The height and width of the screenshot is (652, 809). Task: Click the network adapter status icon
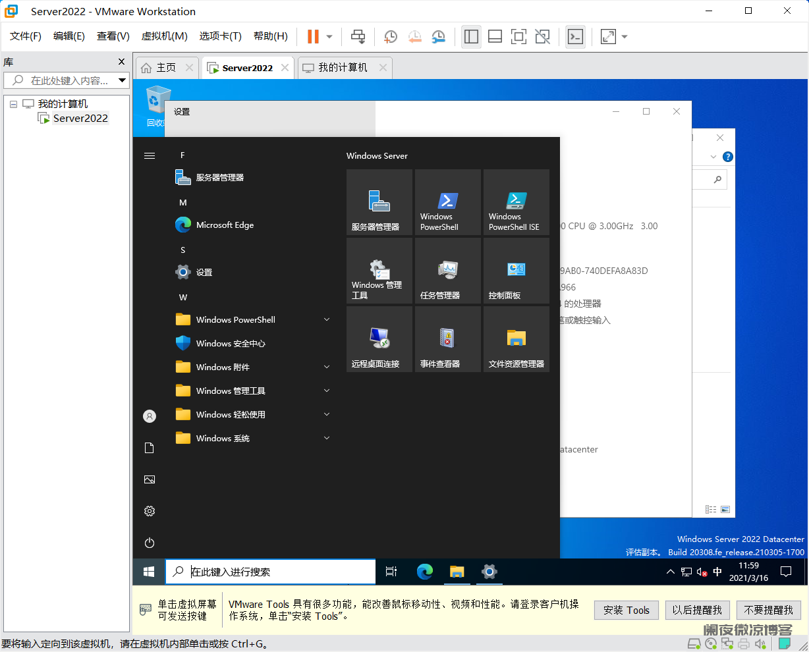(727, 643)
